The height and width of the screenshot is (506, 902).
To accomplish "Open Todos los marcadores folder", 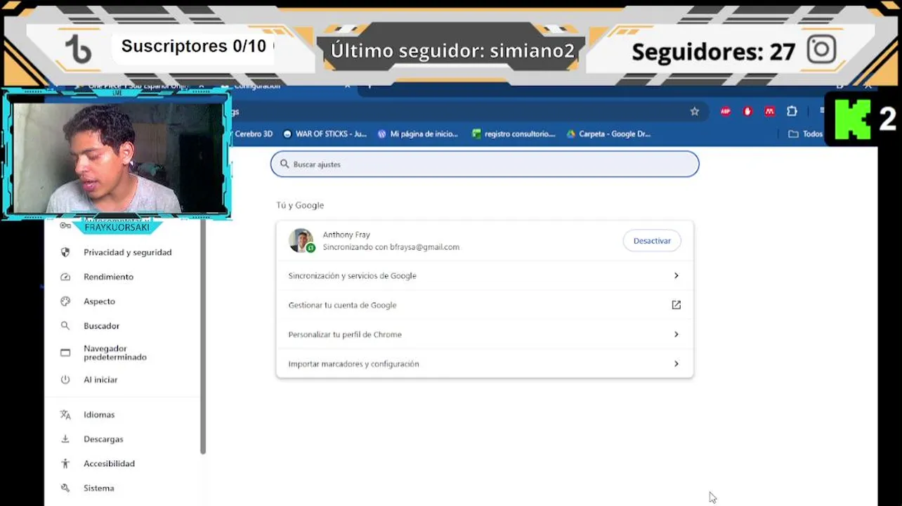I will (x=805, y=134).
